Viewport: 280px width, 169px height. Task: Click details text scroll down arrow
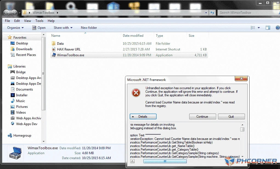(x=242, y=156)
